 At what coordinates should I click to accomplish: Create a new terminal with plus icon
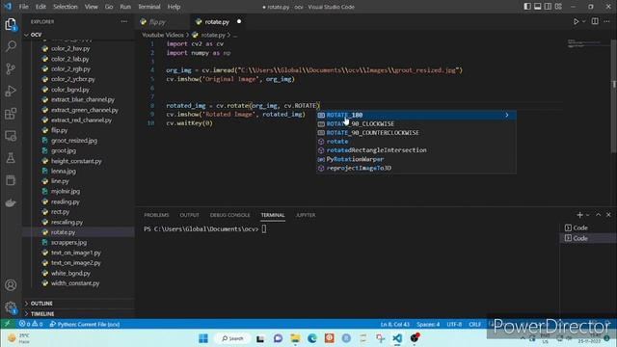click(x=579, y=215)
